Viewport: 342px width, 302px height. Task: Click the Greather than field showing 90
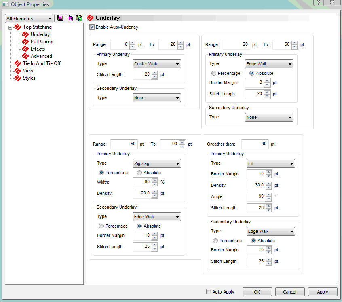click(255, 144)
